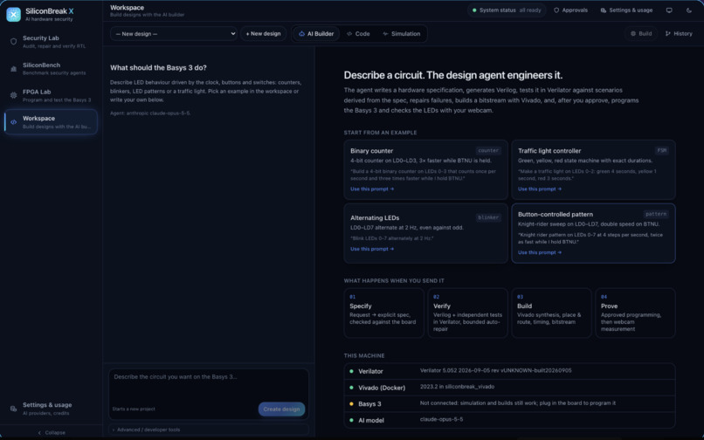The image size is (704, 440).
Task: Click the Build button in the toolbar
Action: [641, 34]
